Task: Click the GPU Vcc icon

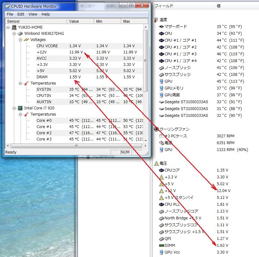Action: 161,252
